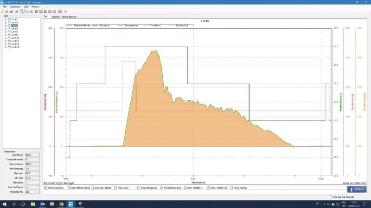The width and height of the screenshot is (371, 208).
Task: Click the Open folder toolbar icon
Action: (x=7, y=11)
